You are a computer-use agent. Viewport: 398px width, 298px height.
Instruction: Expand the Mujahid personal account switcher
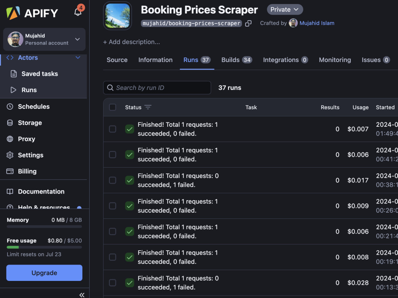44,39
